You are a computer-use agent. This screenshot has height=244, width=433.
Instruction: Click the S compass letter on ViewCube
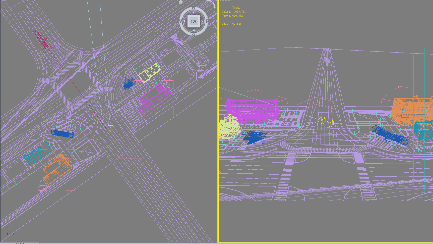(194, 35)
